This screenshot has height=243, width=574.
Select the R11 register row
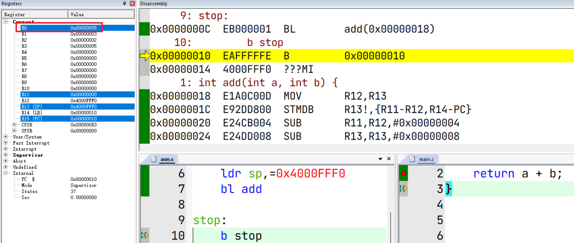[77, 94]
